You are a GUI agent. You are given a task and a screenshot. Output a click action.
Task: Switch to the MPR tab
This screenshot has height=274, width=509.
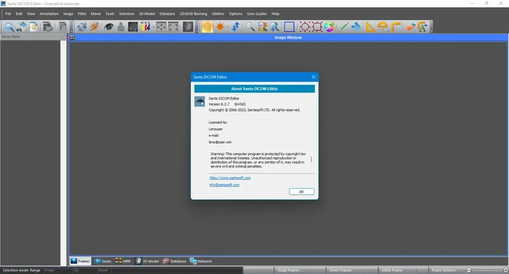tap(123, 261)
